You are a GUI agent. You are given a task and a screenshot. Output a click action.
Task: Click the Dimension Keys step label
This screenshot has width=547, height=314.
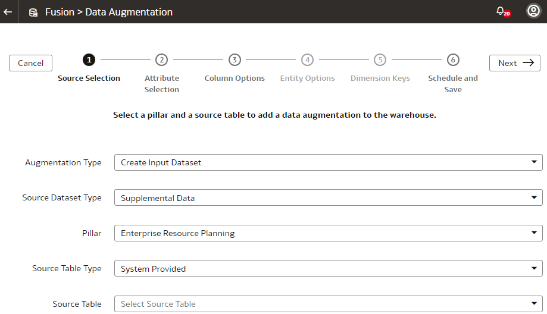380,78
